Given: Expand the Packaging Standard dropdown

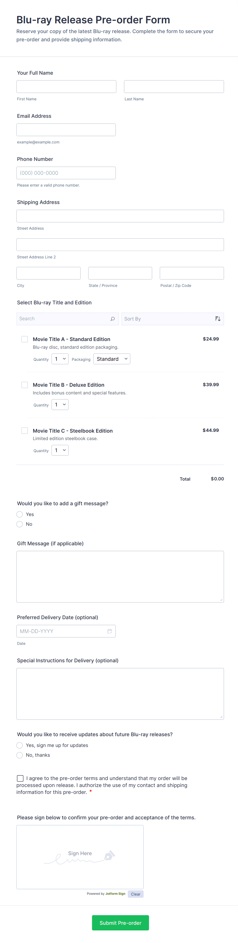Looking at the screenshot, I should [112, 359].
